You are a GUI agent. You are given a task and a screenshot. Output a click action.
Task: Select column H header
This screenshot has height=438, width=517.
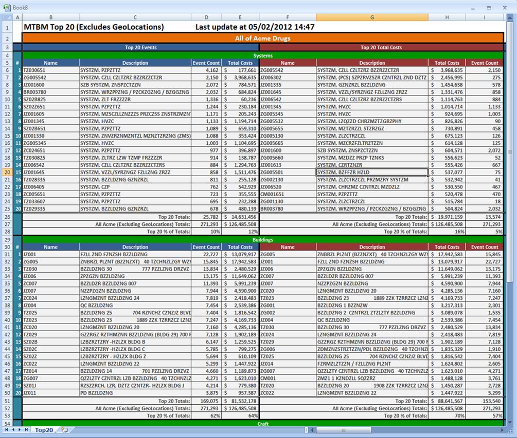(447, 17)
